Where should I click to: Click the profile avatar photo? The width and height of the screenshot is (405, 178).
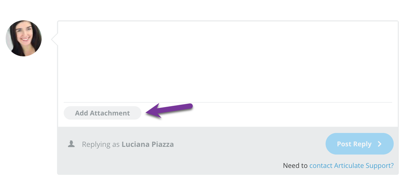click(24, 39)
